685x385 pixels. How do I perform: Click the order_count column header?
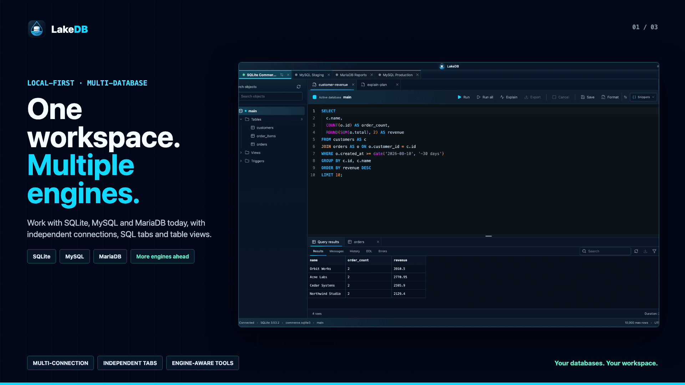pos(368,260)
